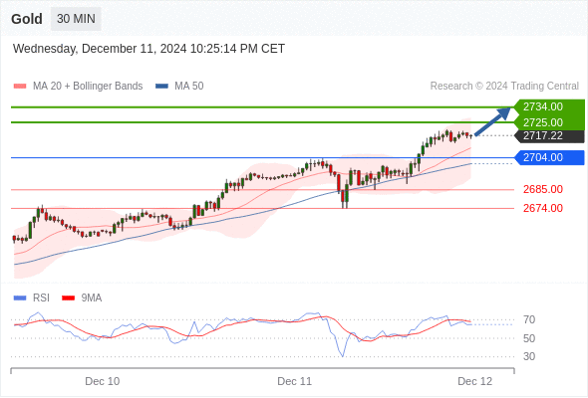Toggle the MA 50 legend label
588x398 pixels.
coord(189,87)
